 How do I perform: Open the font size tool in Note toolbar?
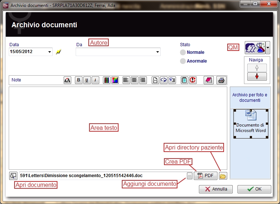pyautogui.click(x=67, y=80)
